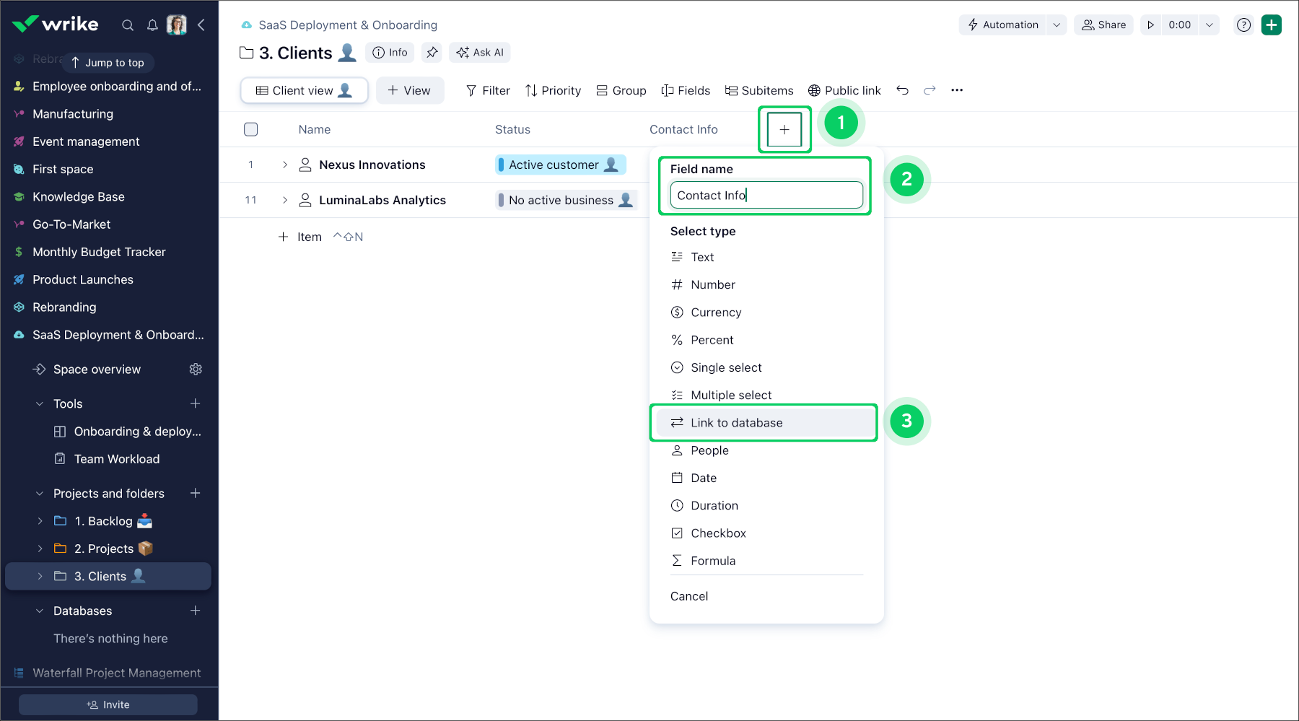Viewport: 1299px width, 721px height.
Task: Click inside the Field name input box
Action: coord(766,195)
